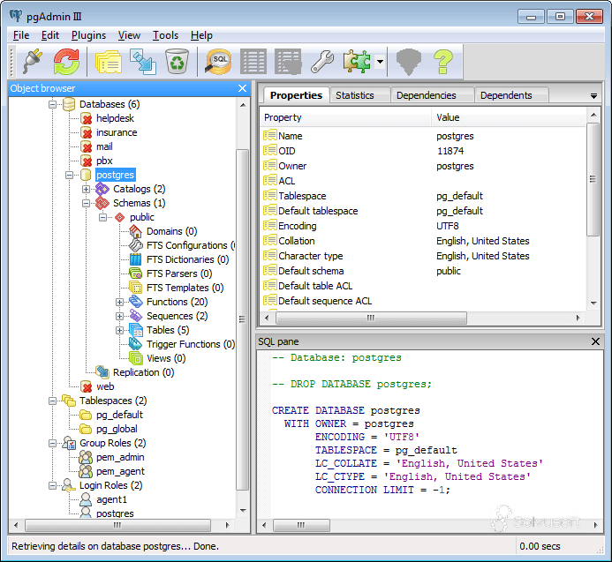Expand the Tables (5) node
612x562 pixels.
(x=120, y=330)
